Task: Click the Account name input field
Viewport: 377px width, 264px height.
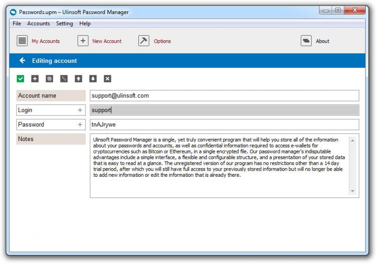Action: pos(224,96)
